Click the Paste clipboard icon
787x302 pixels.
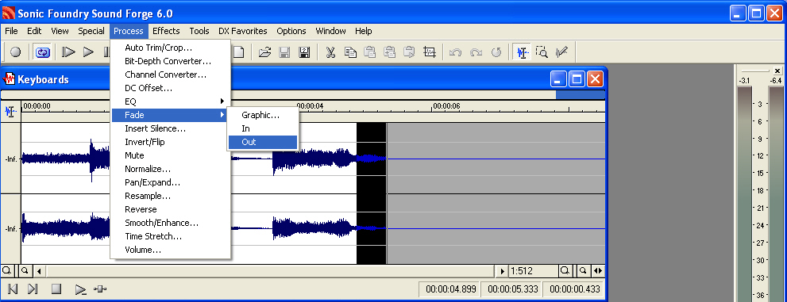tap(370, 52)
